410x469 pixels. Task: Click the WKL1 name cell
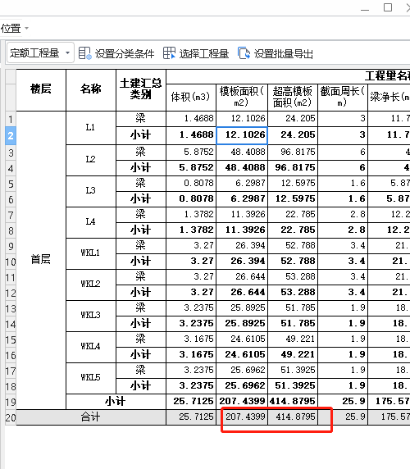click(91, 253)
